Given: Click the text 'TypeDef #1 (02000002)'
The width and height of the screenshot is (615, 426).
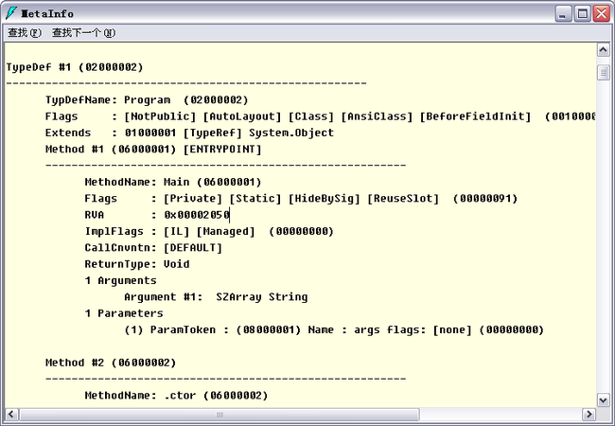Looking at the screenshot, I should 75,67.
